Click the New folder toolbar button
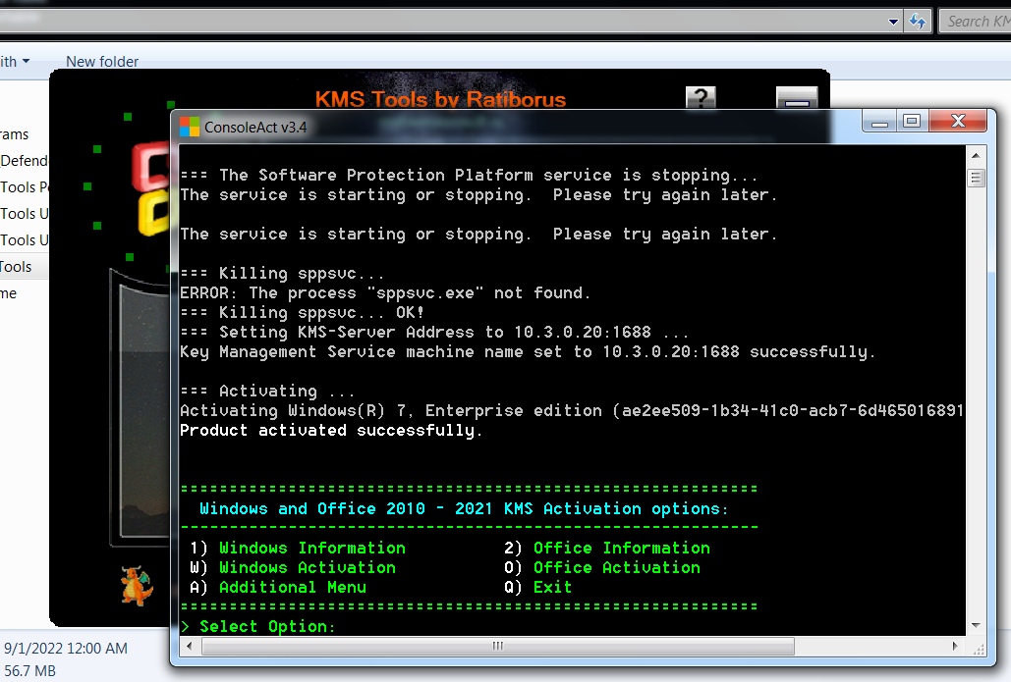 tap(102, 62)
